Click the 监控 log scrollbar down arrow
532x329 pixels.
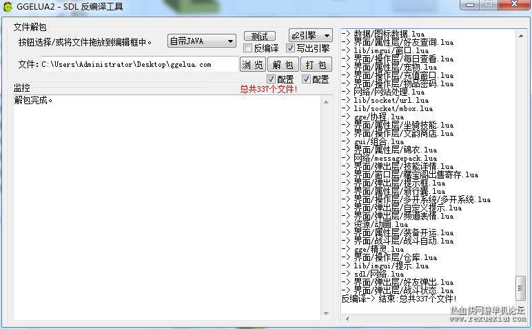tap(326, 313)
